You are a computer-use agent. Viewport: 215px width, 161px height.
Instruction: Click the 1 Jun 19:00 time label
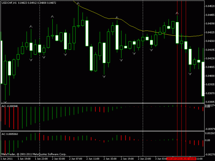click(24, 159)
